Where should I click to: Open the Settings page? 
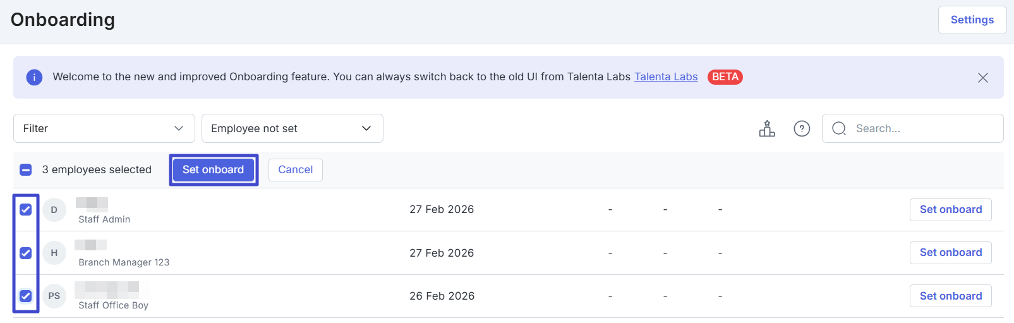click(x=972, y=20)
